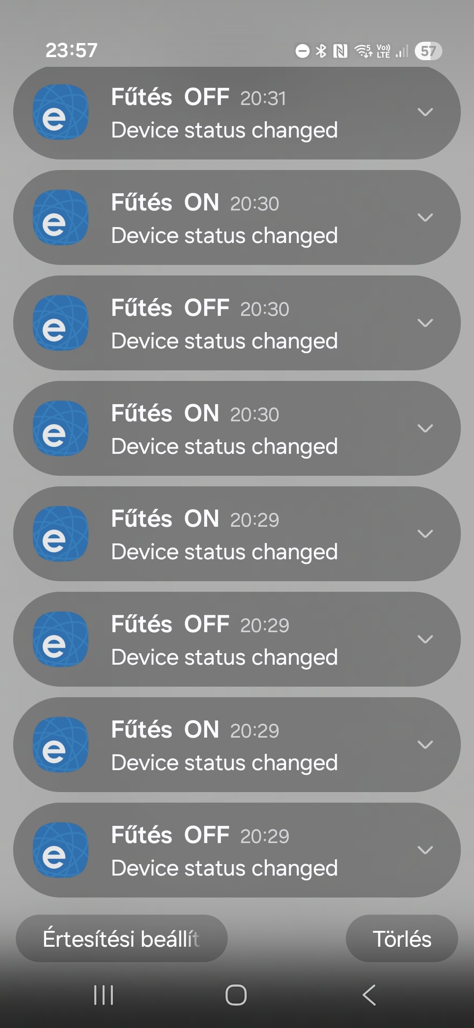The width and height of the screenshot is (474, 1028).
Task: Expand the topmost Fűtés ON notification
Action: (x=425, y=217)
